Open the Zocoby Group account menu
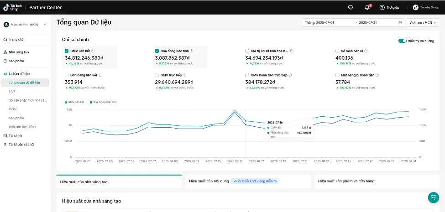 tap(425, 7)
